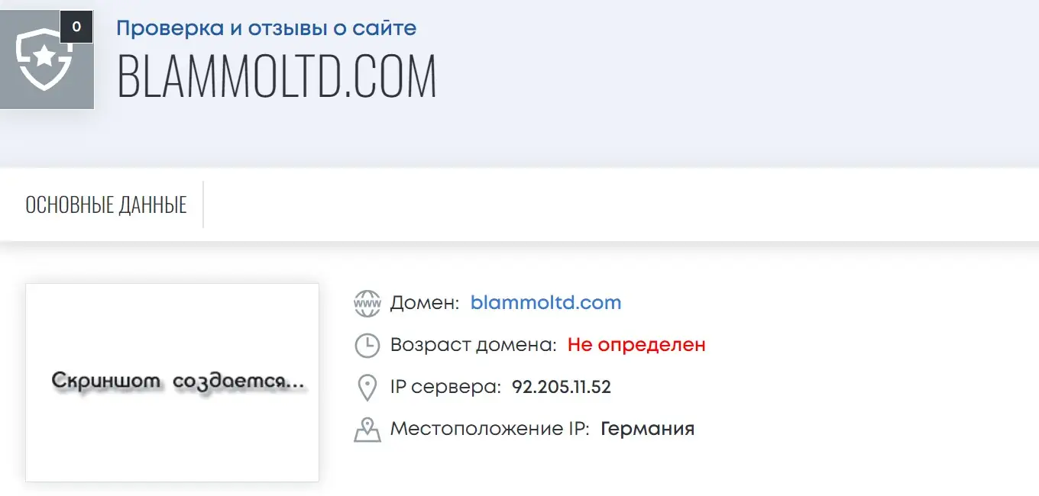Click the clock icon for domain age
The image size is (1039, 496).
367,345
